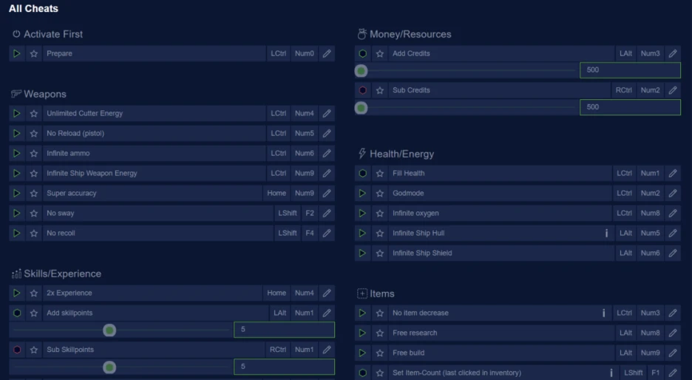The image size is (692, 380).
Task: Turn on the 2x Experience cheat
Action: [x=17, y=293]
